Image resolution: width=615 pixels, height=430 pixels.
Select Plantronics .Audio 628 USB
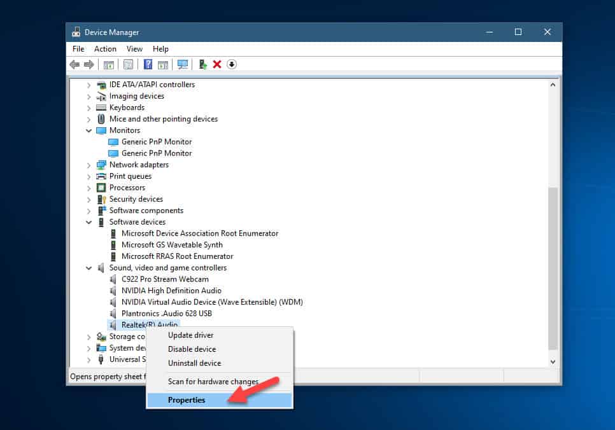pos(166,314)
